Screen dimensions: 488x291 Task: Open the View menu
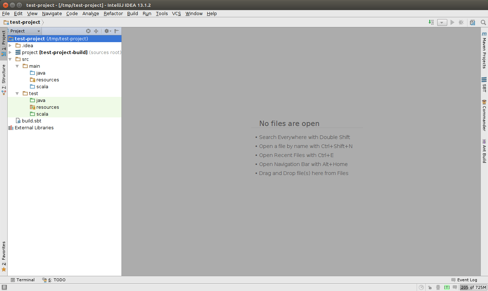click(32, 13)
